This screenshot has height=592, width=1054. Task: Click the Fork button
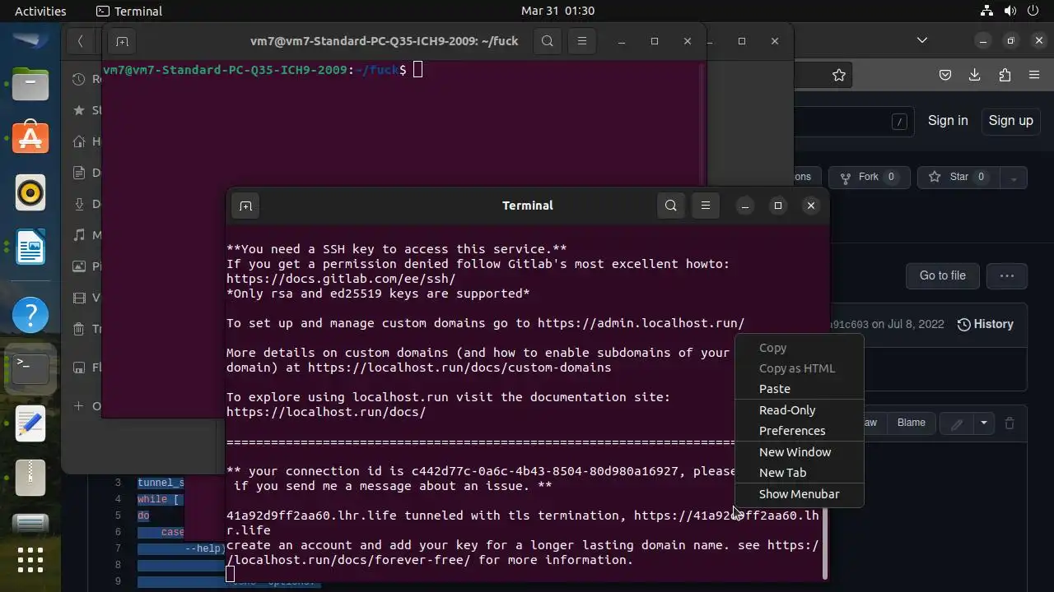870,177
